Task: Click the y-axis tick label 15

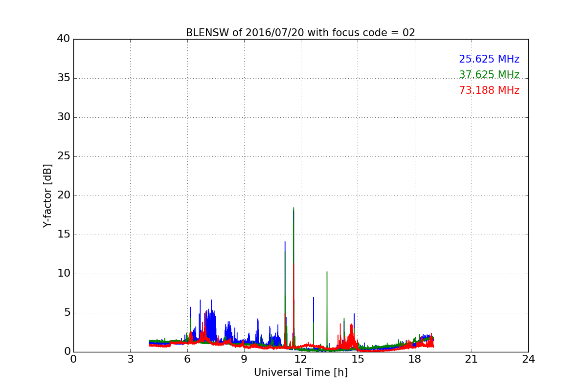Action: point(64,235)
